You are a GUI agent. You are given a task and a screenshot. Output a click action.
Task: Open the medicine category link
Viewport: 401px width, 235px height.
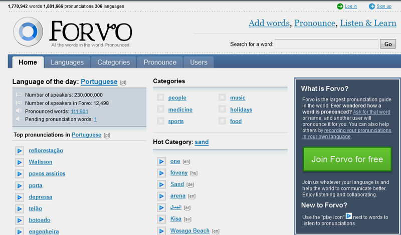pyautogui.click(x=180, y=109)
